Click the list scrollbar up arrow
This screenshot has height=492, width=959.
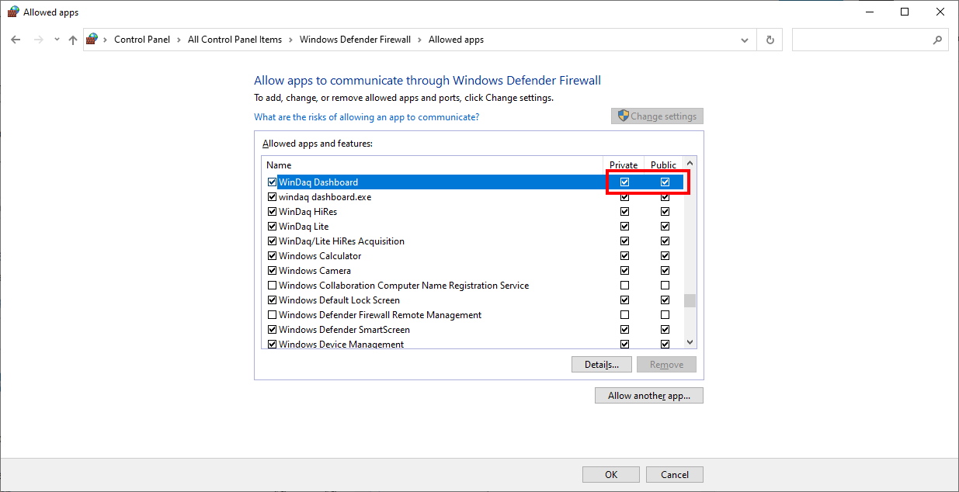(x=690, y=163)
